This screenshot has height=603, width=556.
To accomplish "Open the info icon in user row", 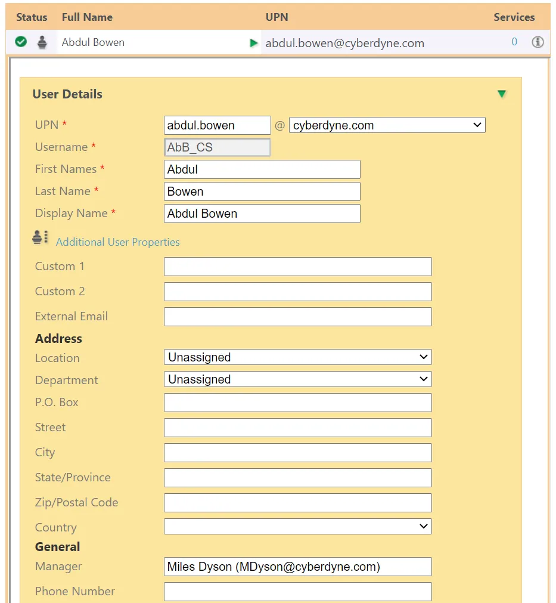I will (538, 42).
